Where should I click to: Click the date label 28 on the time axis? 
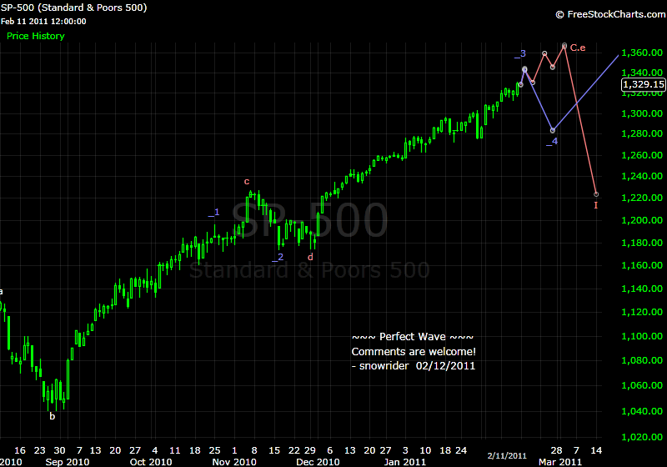556,450
